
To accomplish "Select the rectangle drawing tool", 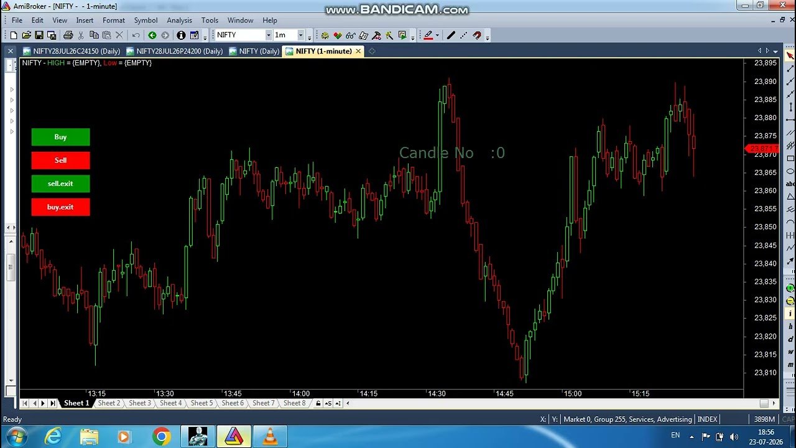I will [790, 159].
